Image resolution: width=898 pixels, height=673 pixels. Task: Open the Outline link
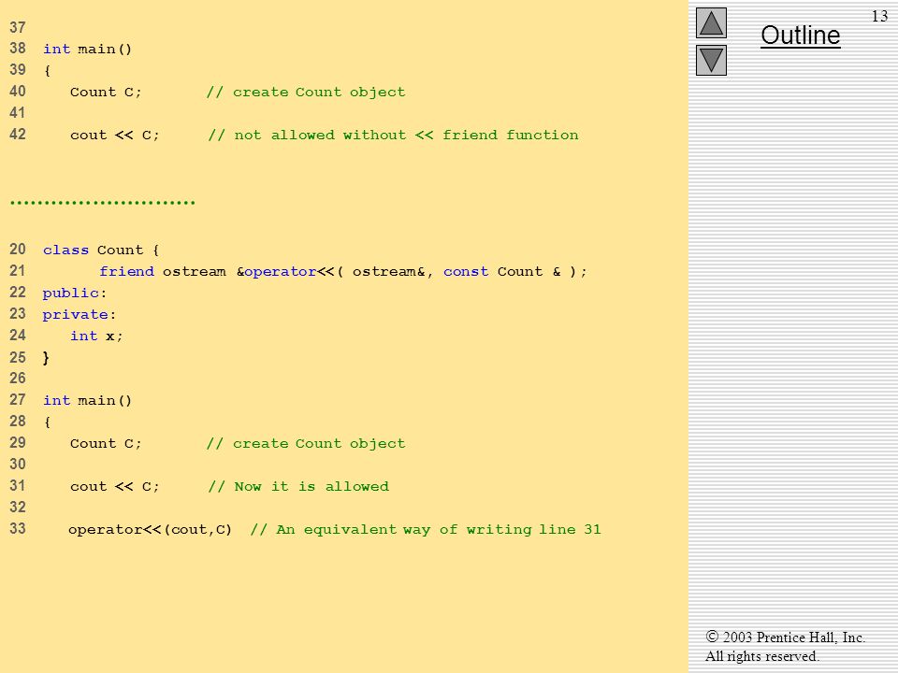tap(800, 36)
